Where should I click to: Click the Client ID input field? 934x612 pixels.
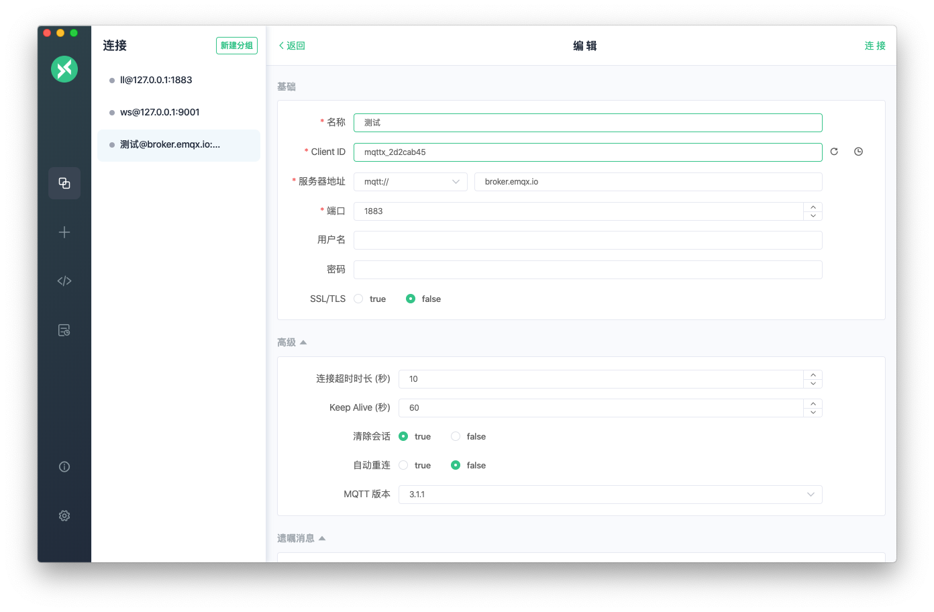(x=588, y=152)
